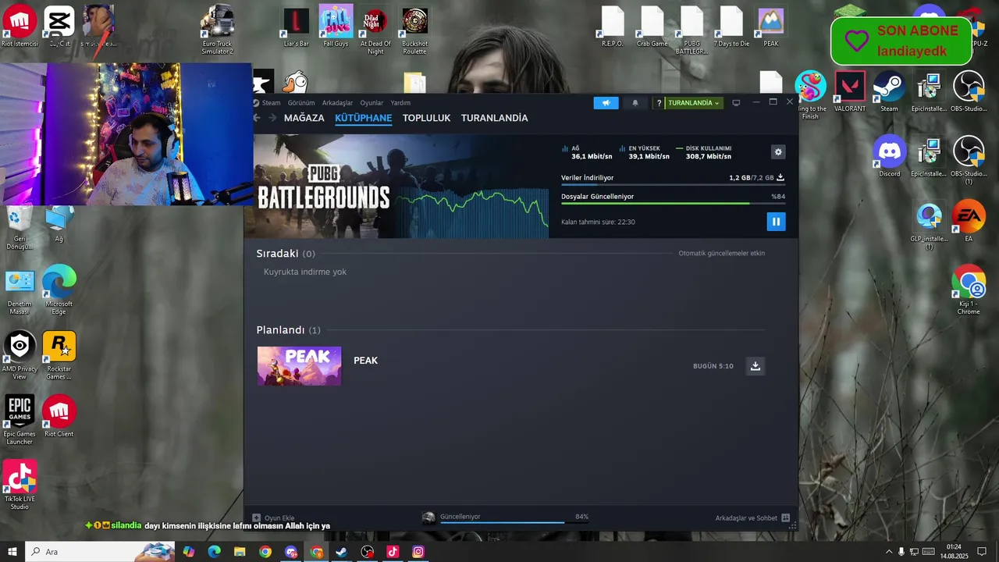The height and width of the screenshot is (562, 999).
Task: Click the PEAK game thumbnail in Planlandı
Action: [300, 366]
